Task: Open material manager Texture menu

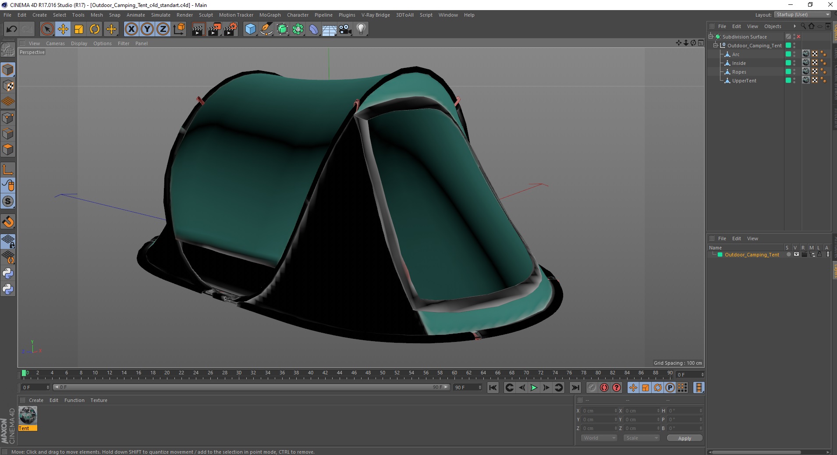Action: 99,400
